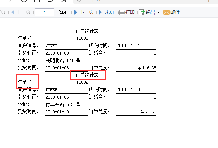This screenshot has width=218, height=148.
Task: Print the report via 打印 label
Action: [x=130, y=12]
